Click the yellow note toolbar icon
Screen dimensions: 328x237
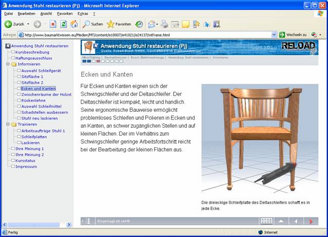(185, 24)
